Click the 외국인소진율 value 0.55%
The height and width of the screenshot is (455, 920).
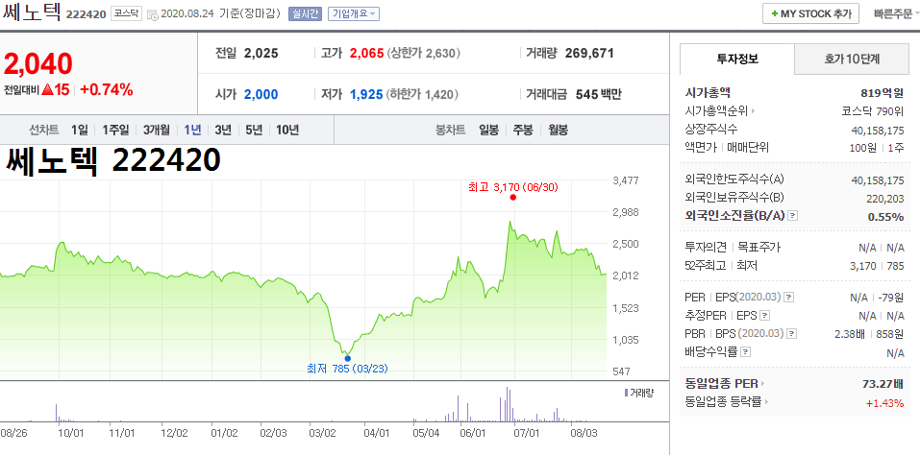pos(886,217)
